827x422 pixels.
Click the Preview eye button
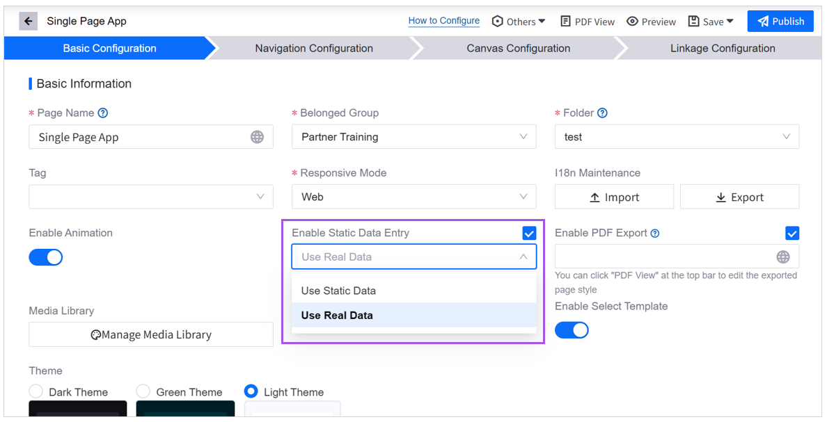point(651,22)
